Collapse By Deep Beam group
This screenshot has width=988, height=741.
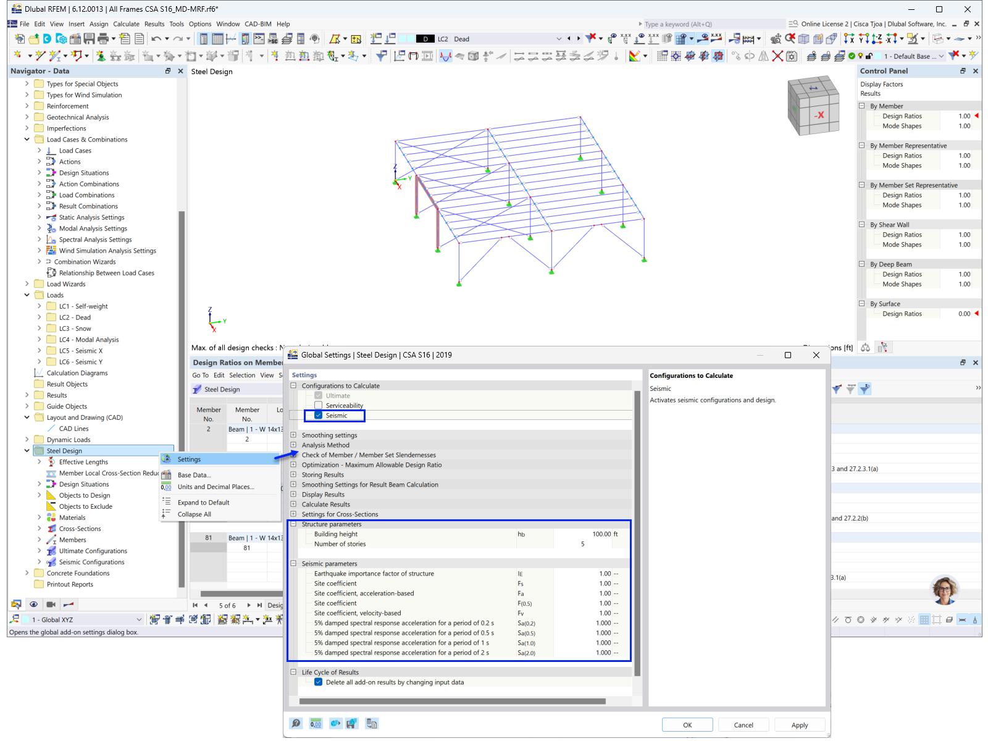(862, 264)
